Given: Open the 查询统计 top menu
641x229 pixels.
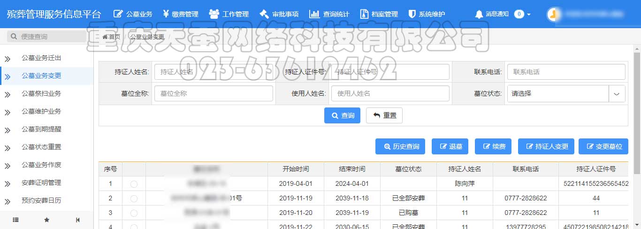Looking at the screenshot, I should click(329, 14).
